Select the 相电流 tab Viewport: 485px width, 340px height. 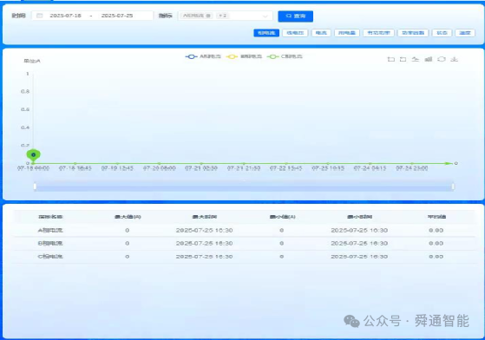(266, 33)
